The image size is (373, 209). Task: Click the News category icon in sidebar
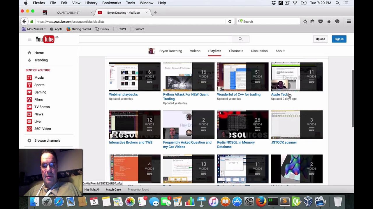click(29, 114)
